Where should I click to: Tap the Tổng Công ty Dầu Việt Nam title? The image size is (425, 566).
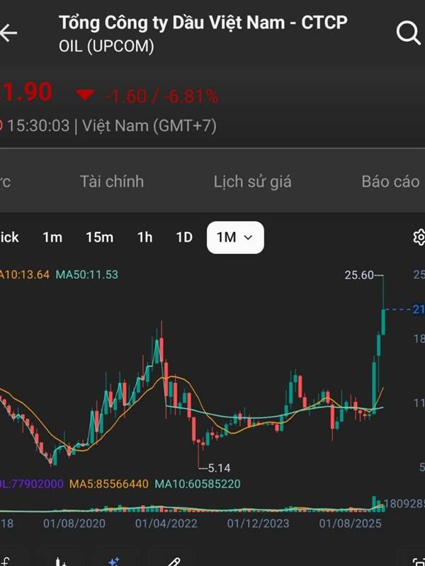(x=203, y=23)
